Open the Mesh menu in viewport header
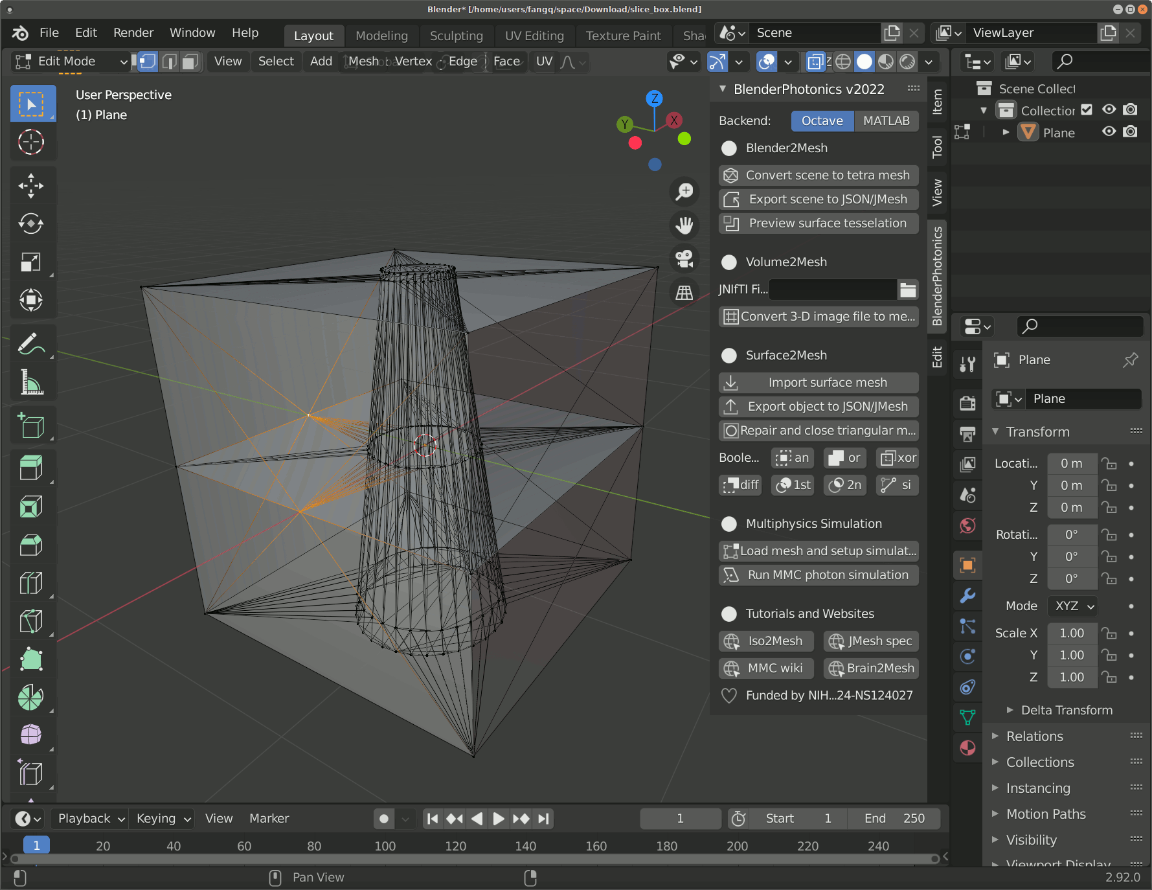This screenshot has height=890, width=1152. 363,62
